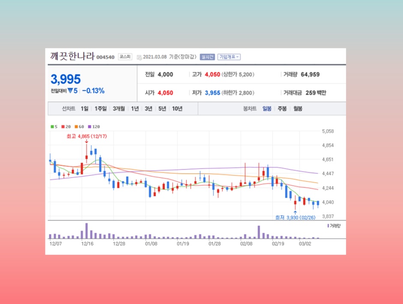Switch to the 주봉 weekly candle chart
Viewport: 403px width, 304px height.
pyautogui.click(x=282, y=109)
